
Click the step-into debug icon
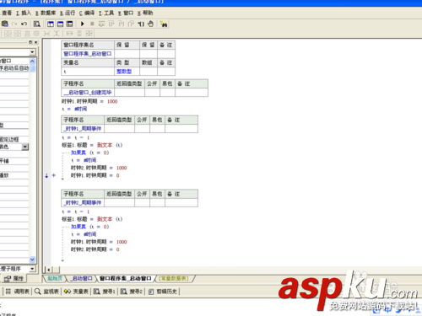point(111,24)
